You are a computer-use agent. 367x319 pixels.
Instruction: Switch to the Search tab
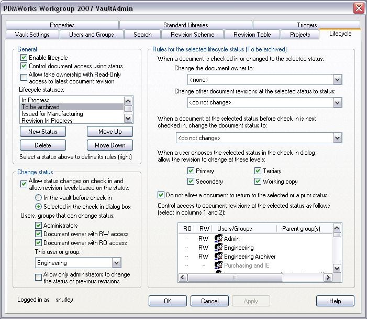pos(142,35)
